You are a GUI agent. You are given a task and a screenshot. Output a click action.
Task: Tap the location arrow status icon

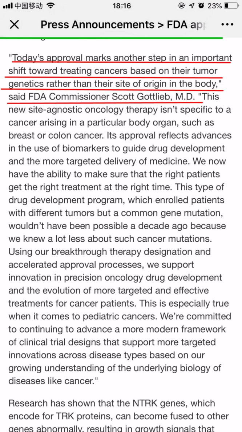pyautogui.click(x=191, y=6)
